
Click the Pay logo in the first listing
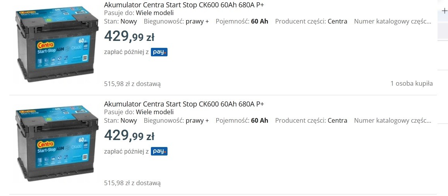[159, 52]
